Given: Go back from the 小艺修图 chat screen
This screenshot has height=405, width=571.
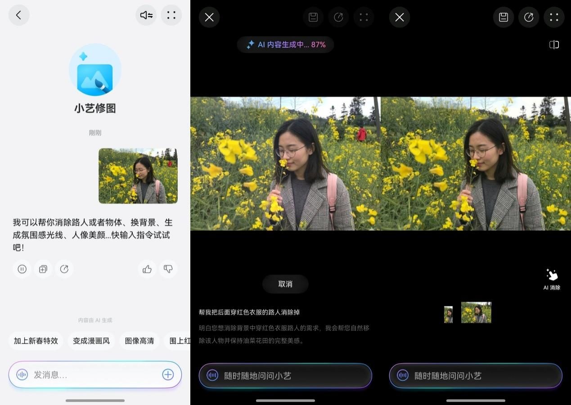Looking at the screenshot, I should [x=19, y=15].
